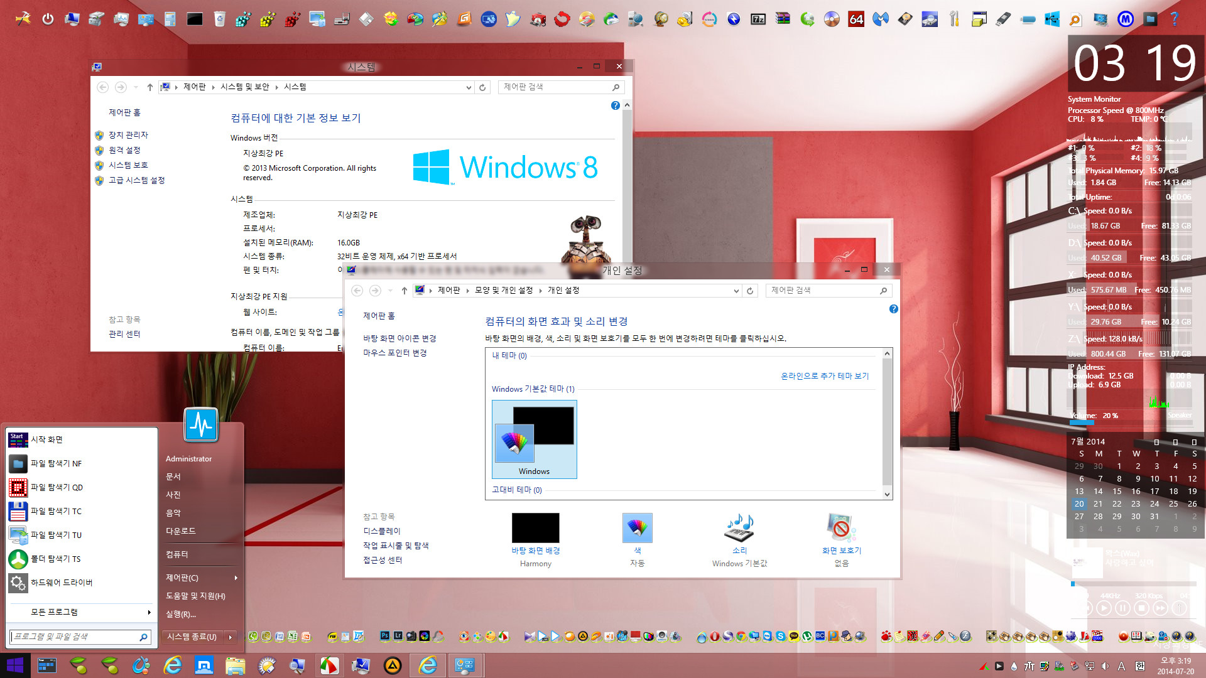Viewport: 1206px width, 678px height.
Task: Click the media player progress bar in widget
Action: 1134,584
